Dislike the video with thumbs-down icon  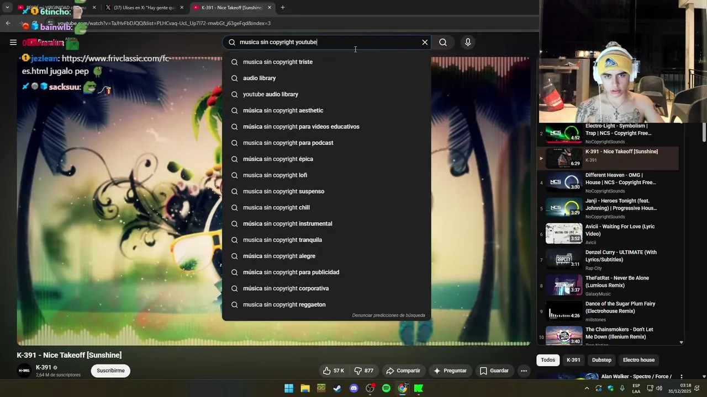pos(363,371)
